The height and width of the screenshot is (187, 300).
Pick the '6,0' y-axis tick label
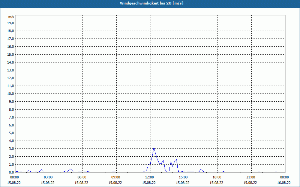point(11,125)
